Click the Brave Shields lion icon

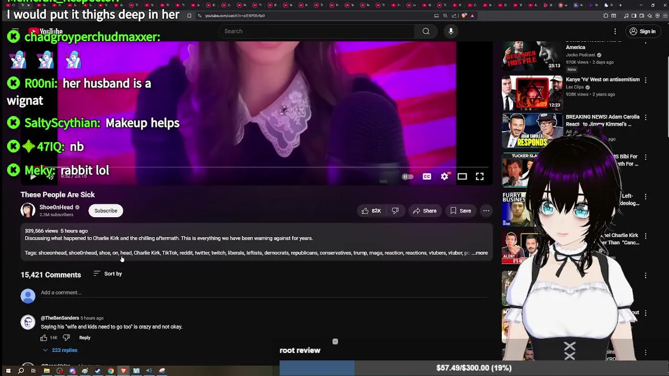[464, 16]
